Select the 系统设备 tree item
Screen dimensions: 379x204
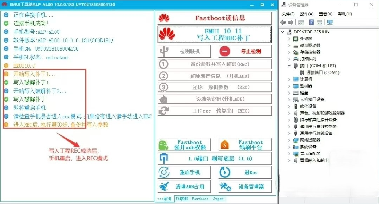308,147
